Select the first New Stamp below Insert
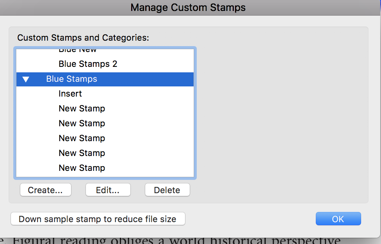 pos(82,109)
